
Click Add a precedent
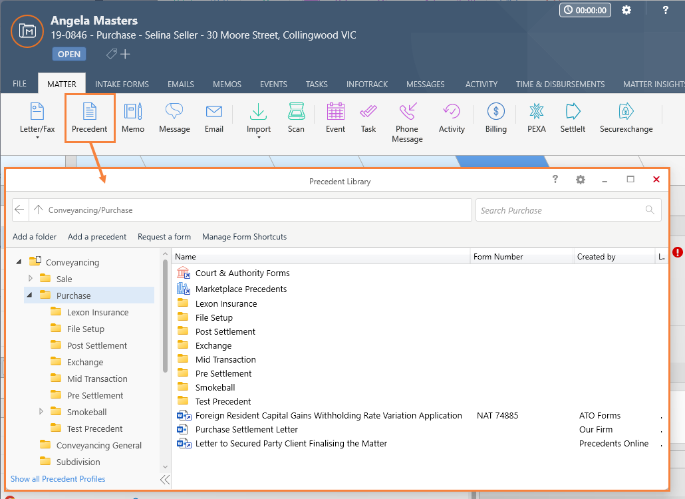(x=97, y=237)
